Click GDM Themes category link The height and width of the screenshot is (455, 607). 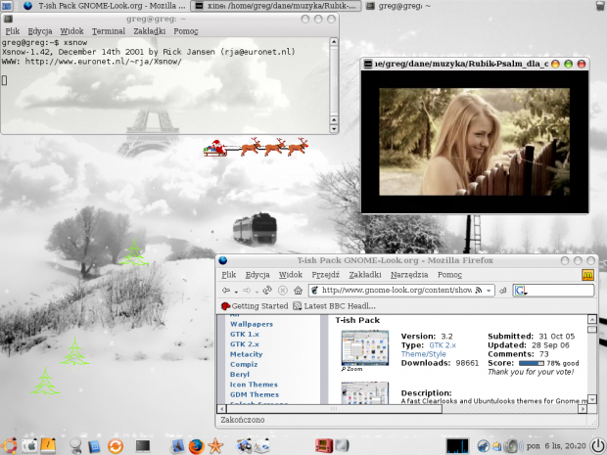(255, 394)
